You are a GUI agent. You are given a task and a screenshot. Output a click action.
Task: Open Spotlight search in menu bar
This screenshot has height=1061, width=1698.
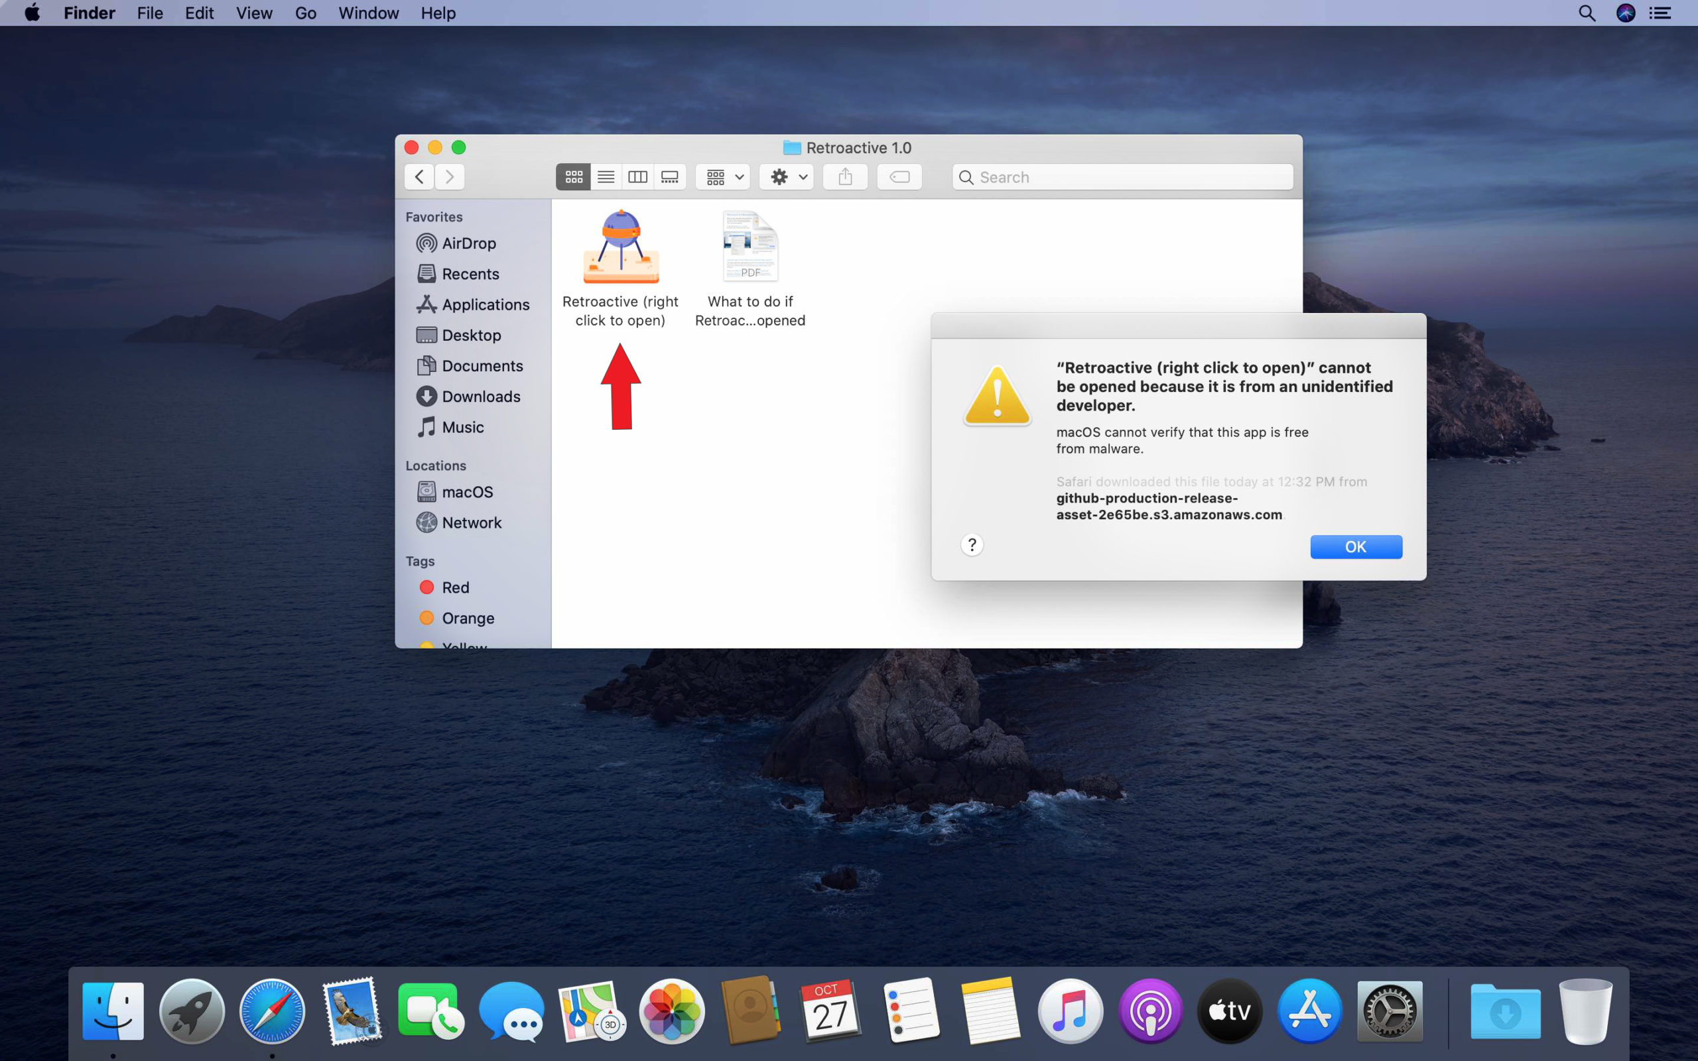coord(1587,13)
